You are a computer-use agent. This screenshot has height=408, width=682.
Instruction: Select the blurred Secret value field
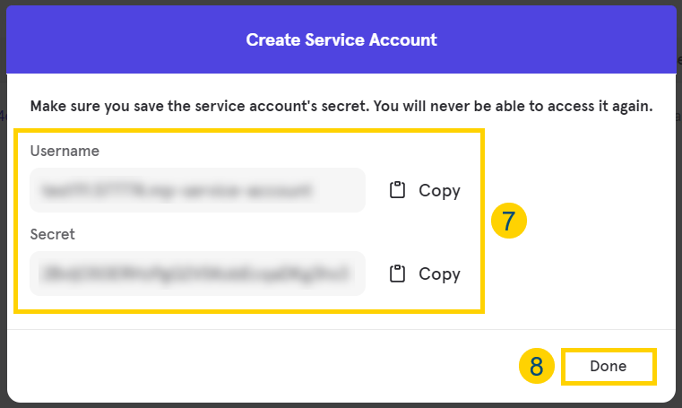coord(197,273)
